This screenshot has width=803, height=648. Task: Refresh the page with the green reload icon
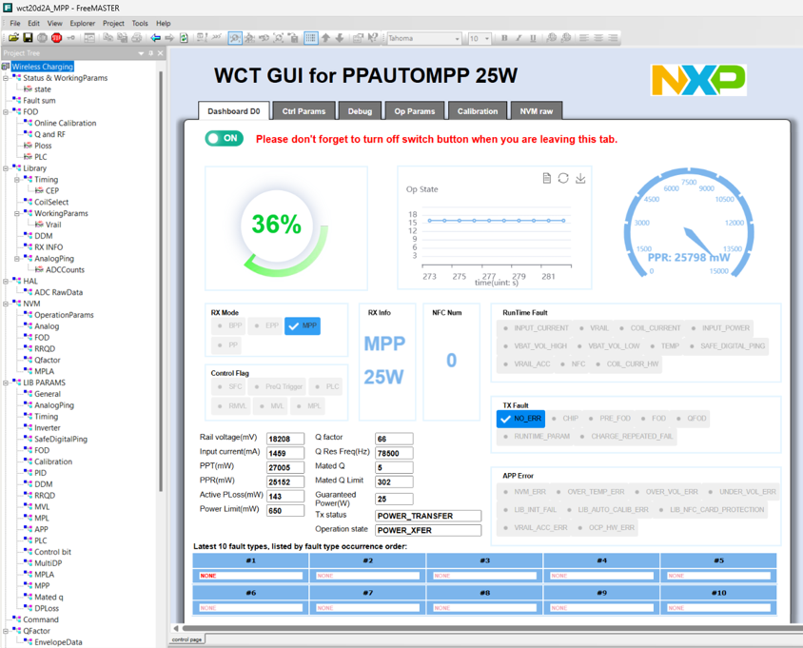pyautogui.click(x=184, y=38)
